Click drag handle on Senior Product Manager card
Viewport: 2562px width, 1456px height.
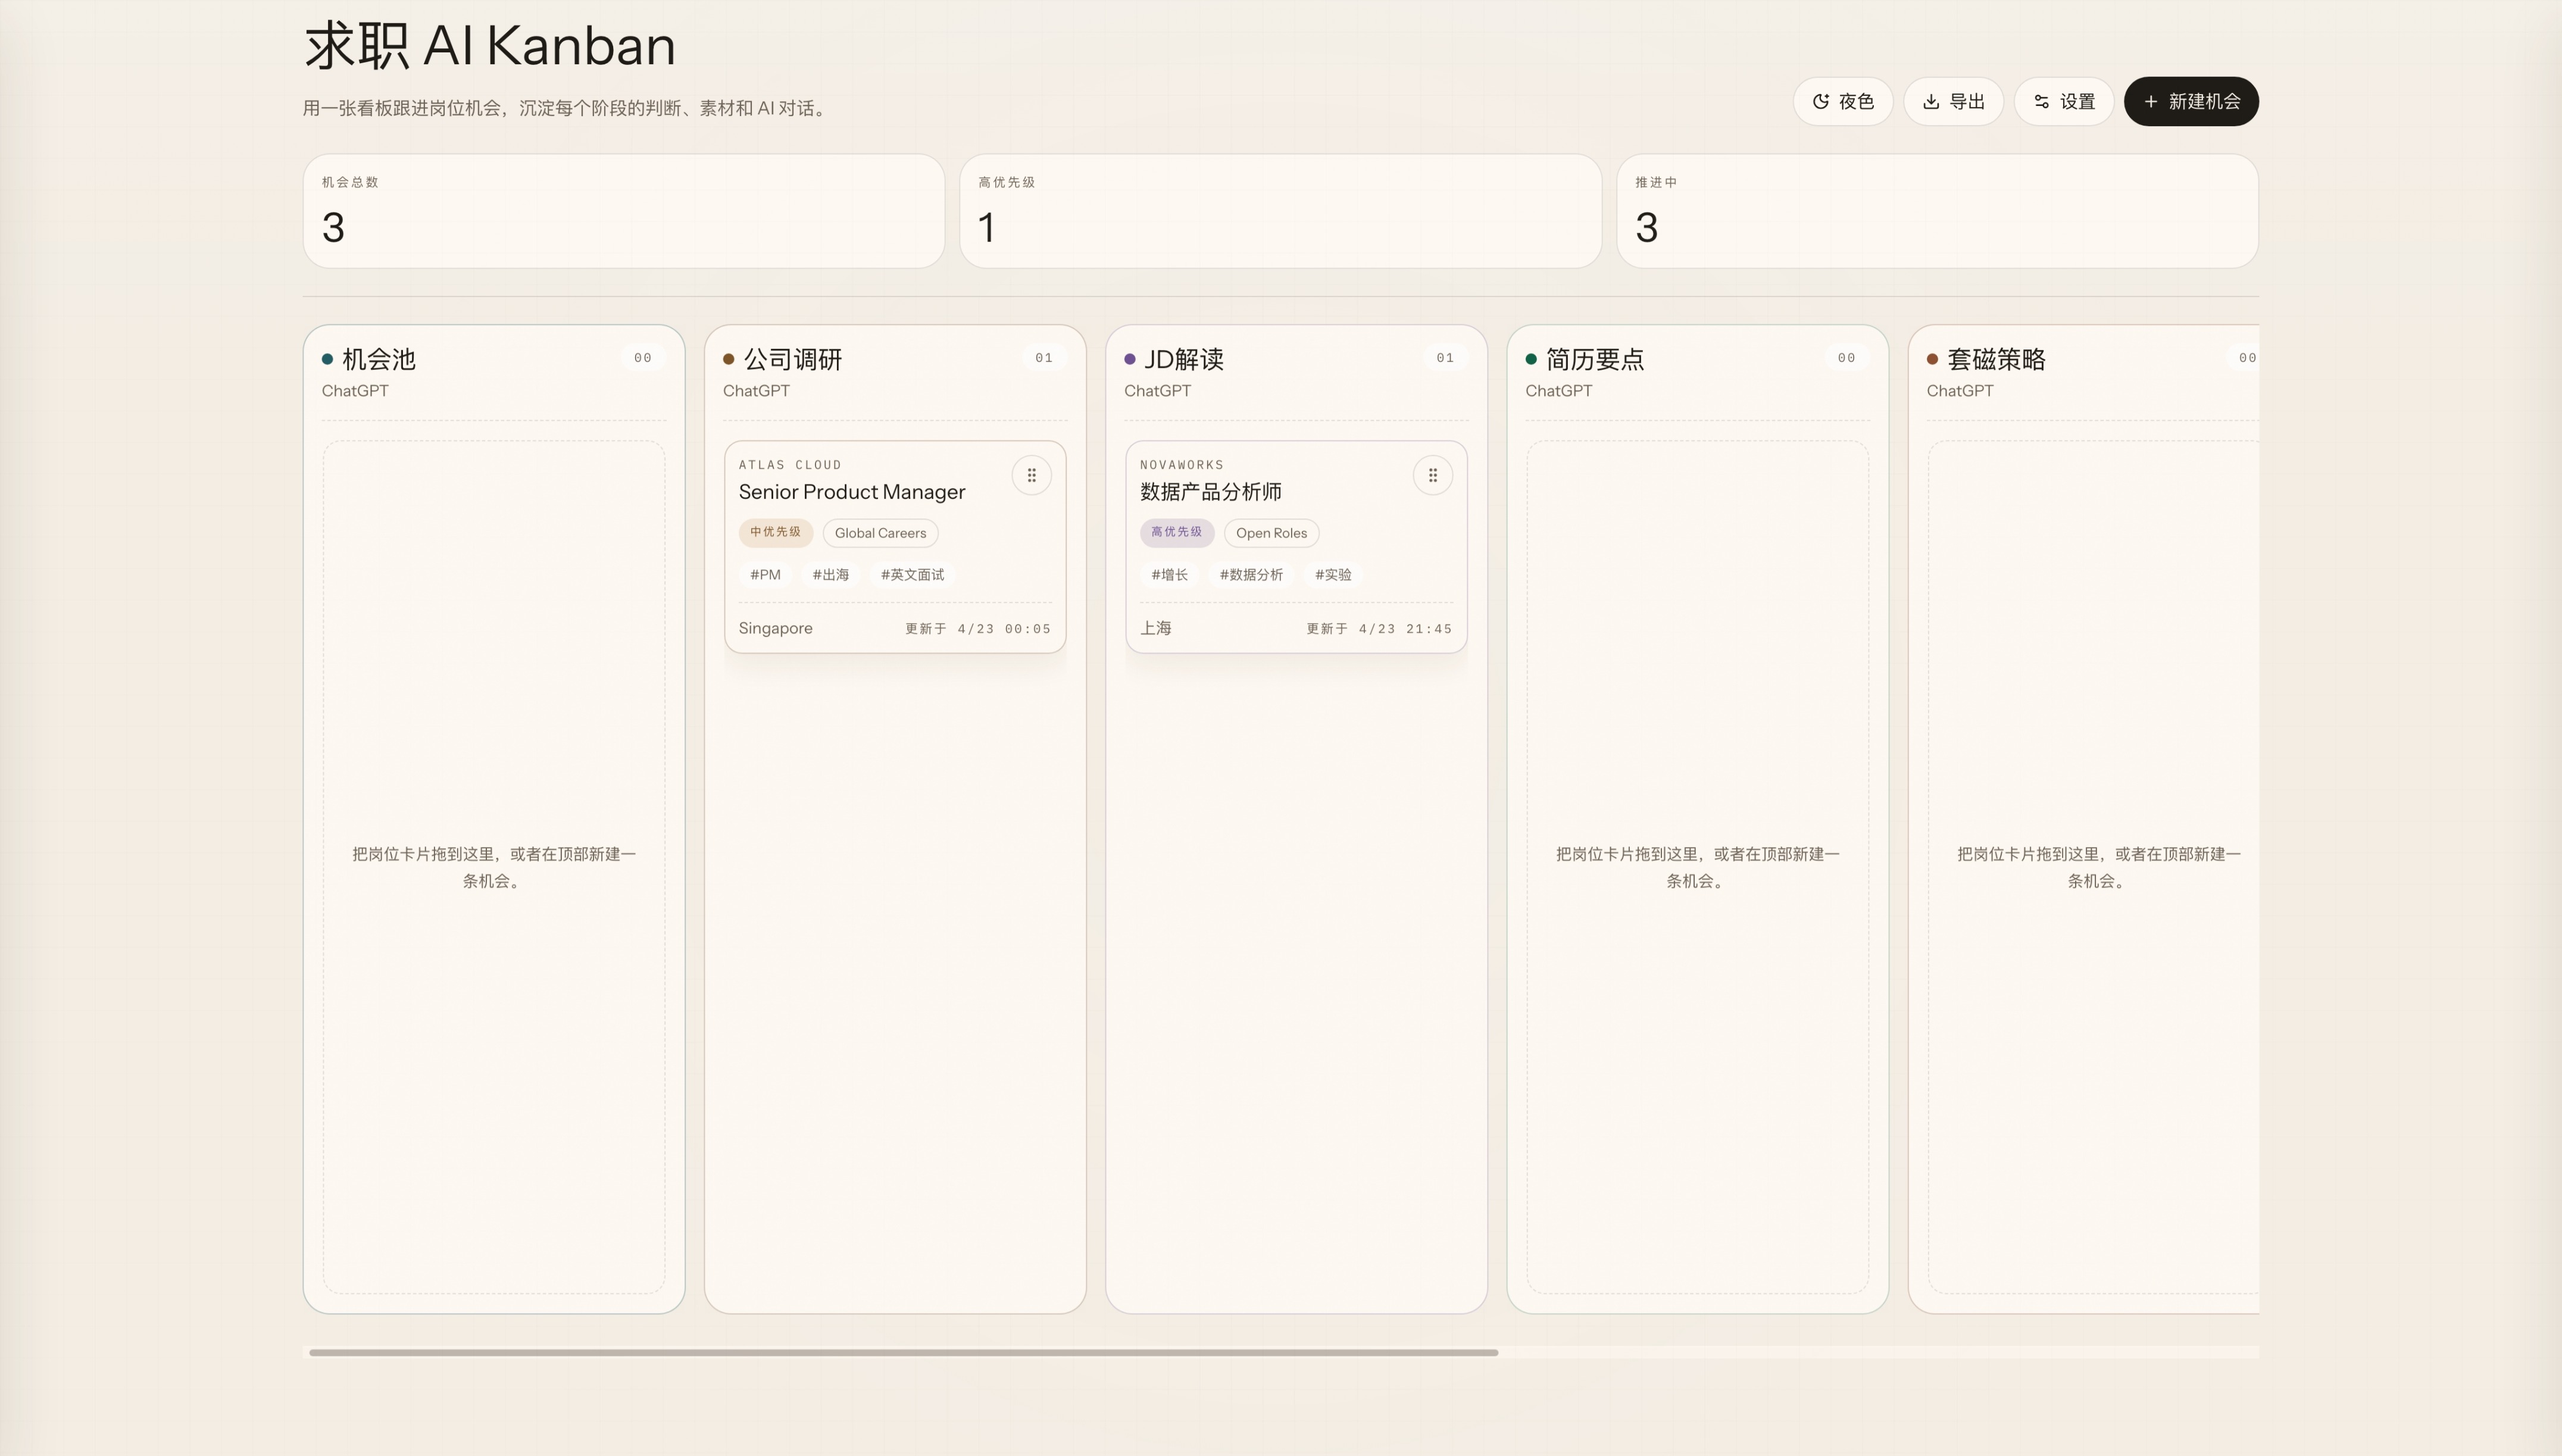pos(1031,475)
